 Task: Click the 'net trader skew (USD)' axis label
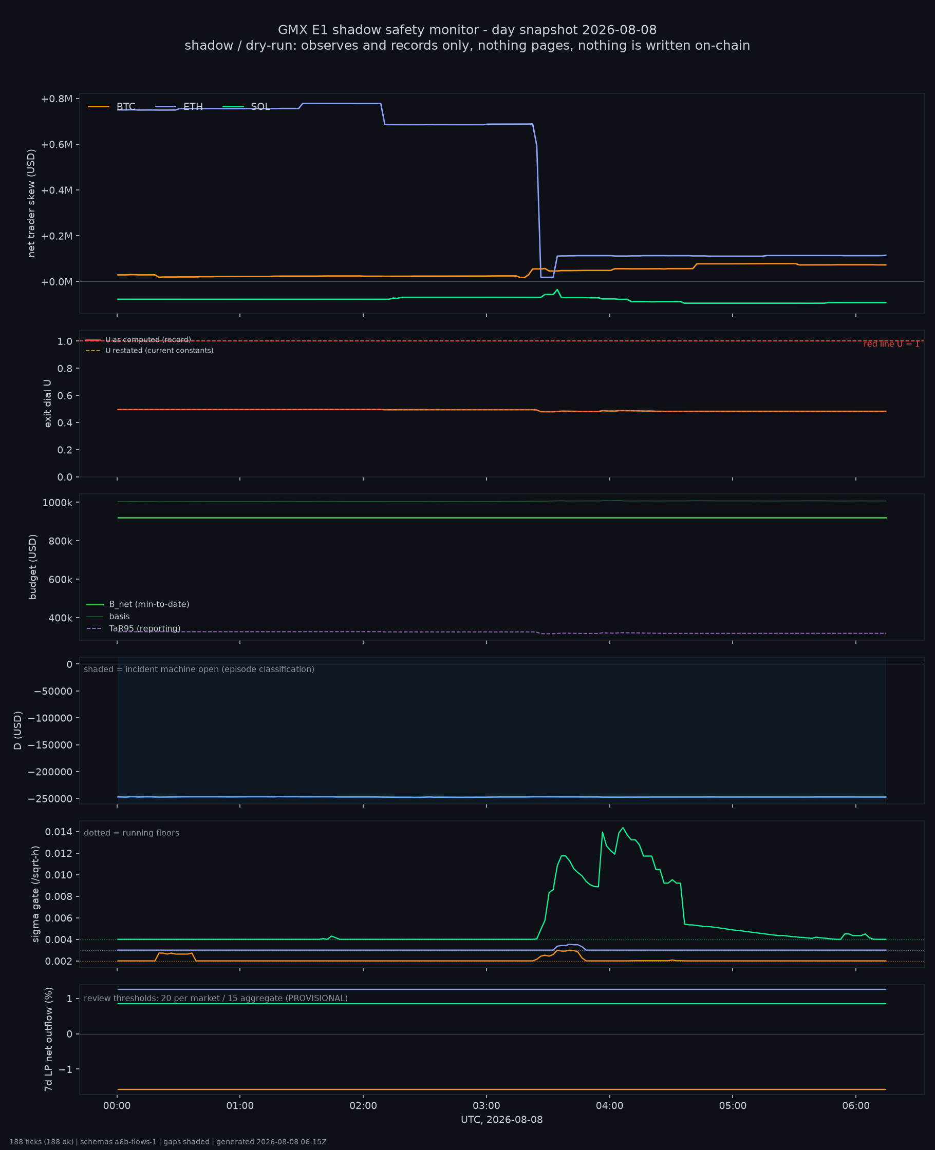click(31, 203)
